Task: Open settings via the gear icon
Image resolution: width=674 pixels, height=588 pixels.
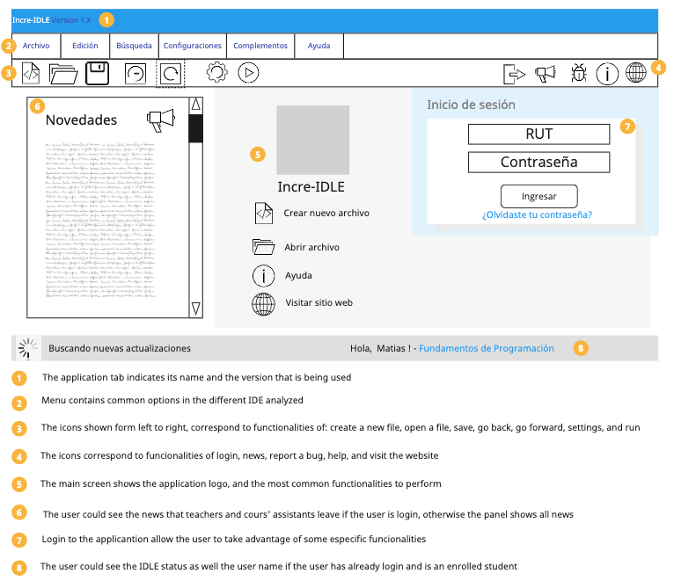Action: click(216, 73)
